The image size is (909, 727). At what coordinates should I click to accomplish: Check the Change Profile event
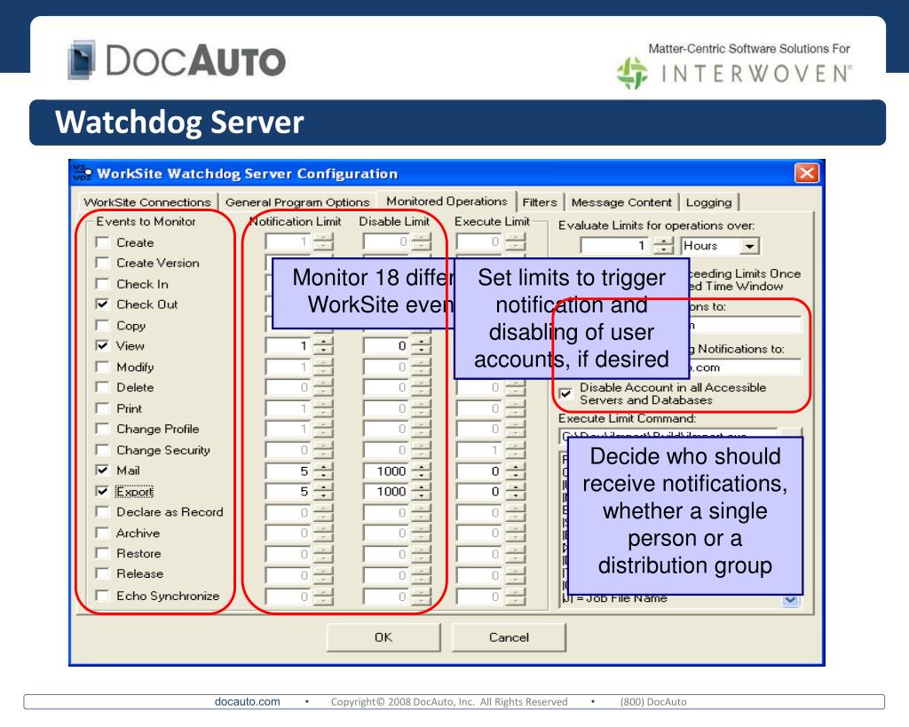[103, 429]
